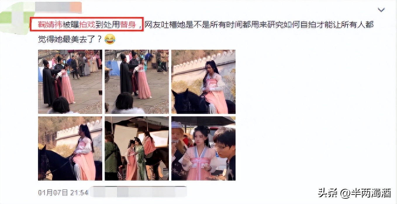The height and width of the screenshot is (204, 397).
Task: Click the post timestamp 01月07日 21:54
Action: click(63, 192)
